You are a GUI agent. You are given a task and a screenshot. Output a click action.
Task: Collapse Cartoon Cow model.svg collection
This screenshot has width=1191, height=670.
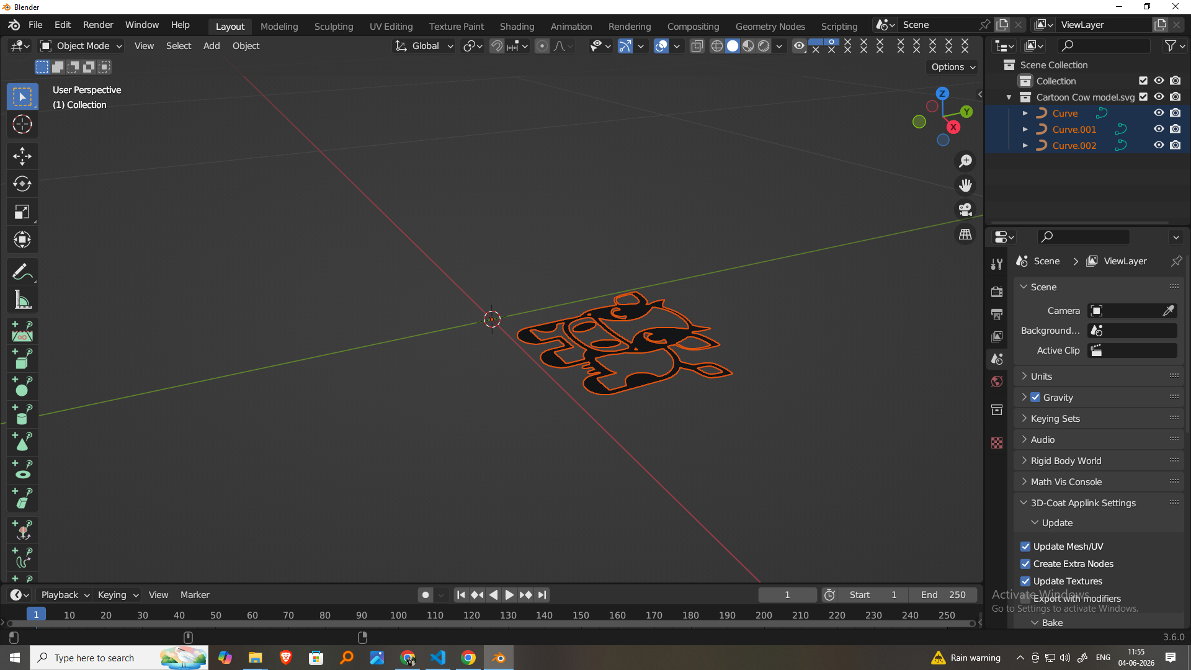1009,97
